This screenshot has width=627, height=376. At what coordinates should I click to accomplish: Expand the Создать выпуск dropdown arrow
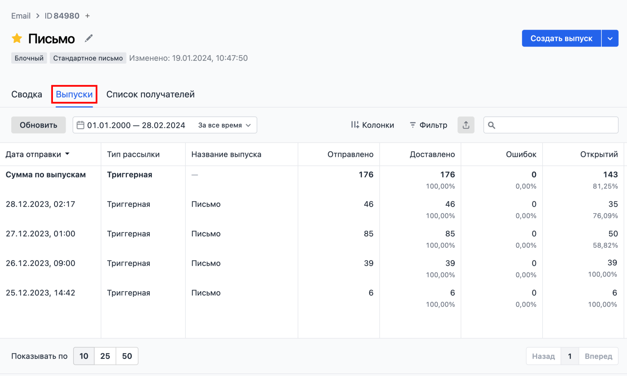pos(610,39)
